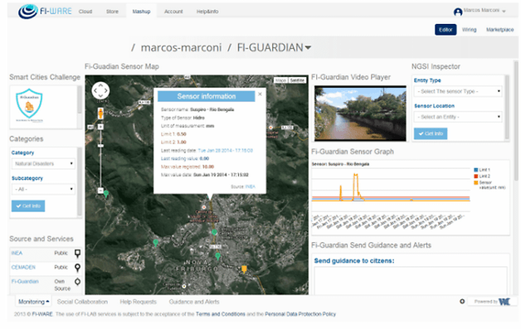Click the Categories panel scrollbar
The image size is (521, 329).
80,181
